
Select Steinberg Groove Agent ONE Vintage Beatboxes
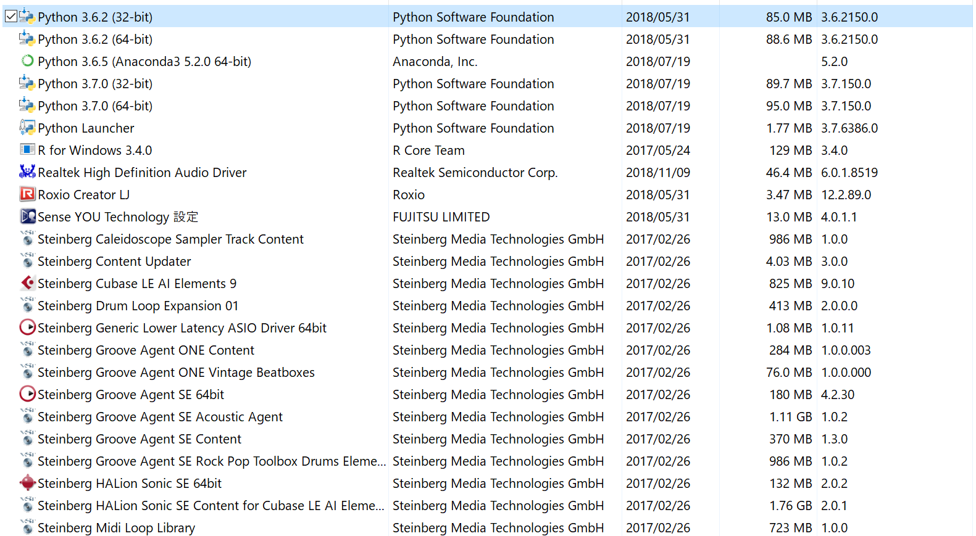click(176, 373)
